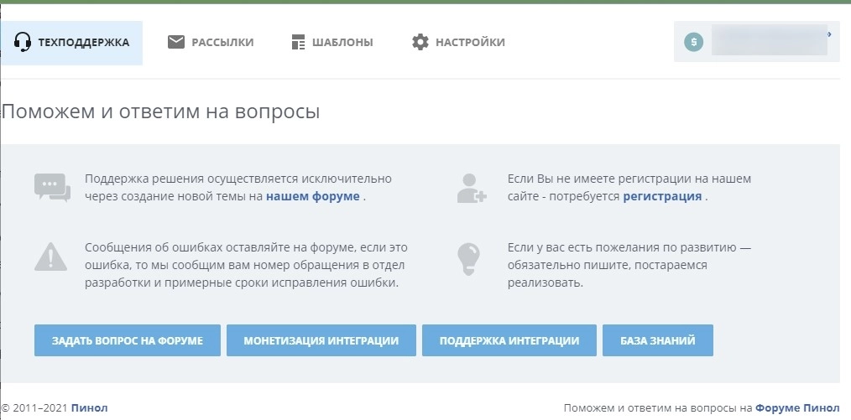Switch to the Рассылки tab label

click(x=222, y=42)
